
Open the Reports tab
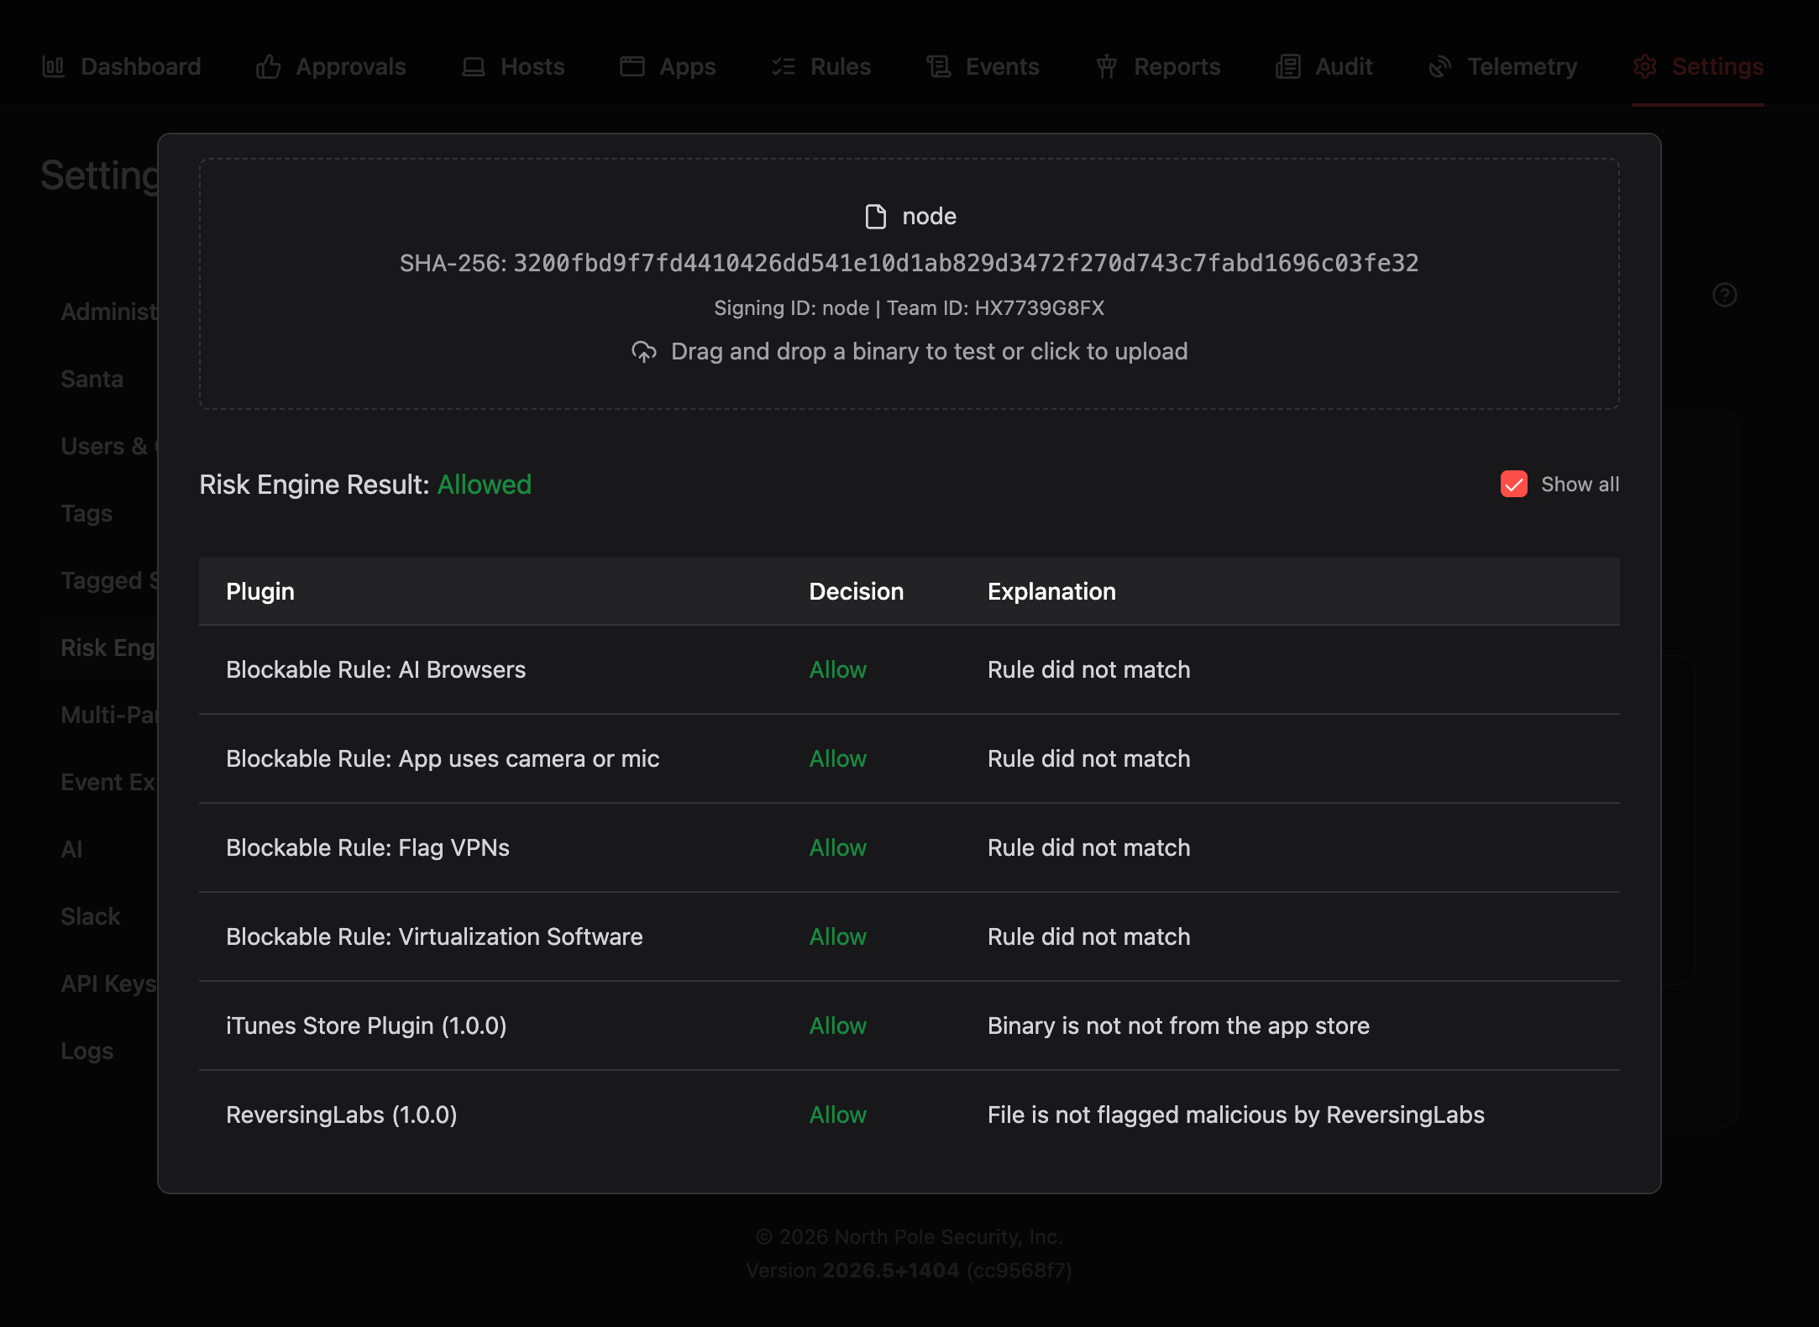[1158, 66]
